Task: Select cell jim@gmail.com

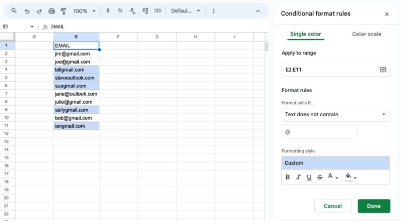Action: point(76,54)
